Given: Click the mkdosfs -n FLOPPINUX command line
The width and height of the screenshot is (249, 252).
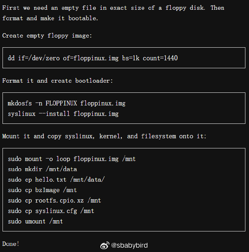Looking at the screenshot, I should [x=66, y=103].
